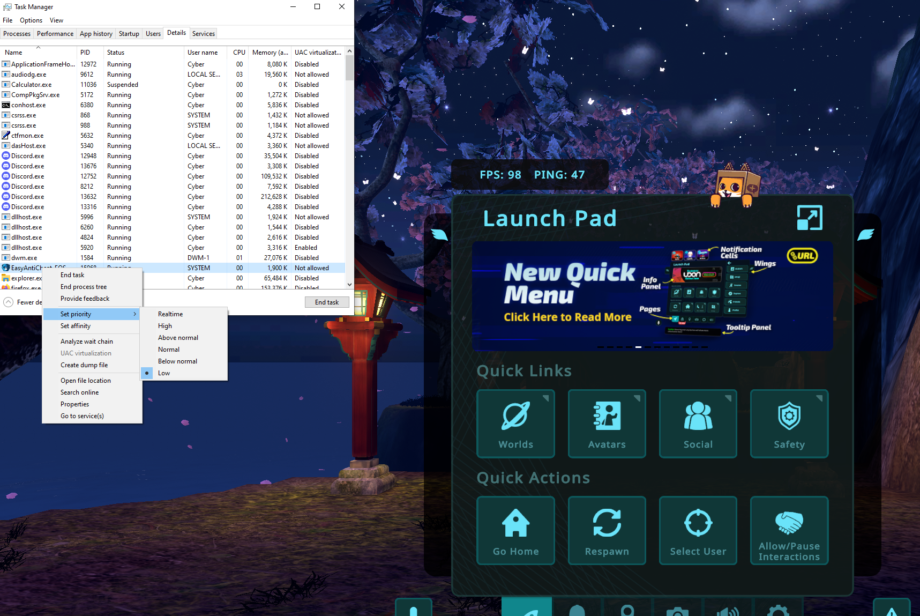Select the Calculator.exe process row
This screenshot has height=616, width=920.
[x=173, y=85]
